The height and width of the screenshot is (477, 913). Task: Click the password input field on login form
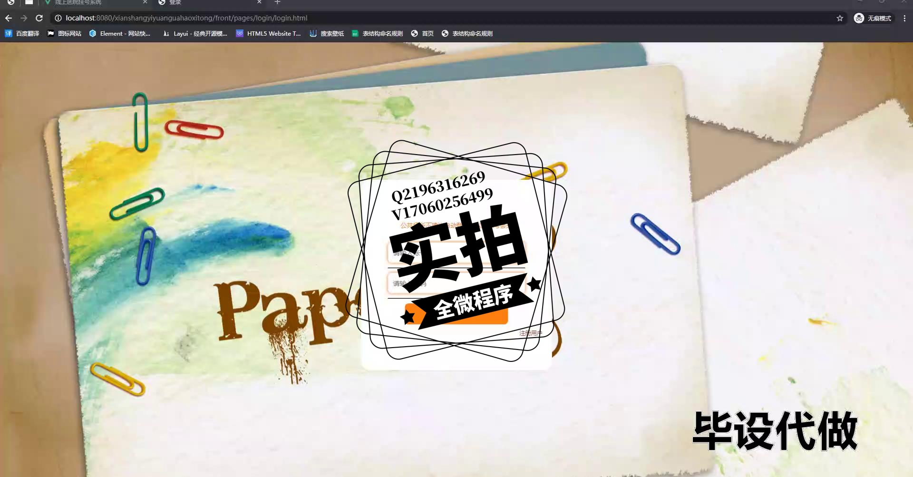tap(456, 283)
